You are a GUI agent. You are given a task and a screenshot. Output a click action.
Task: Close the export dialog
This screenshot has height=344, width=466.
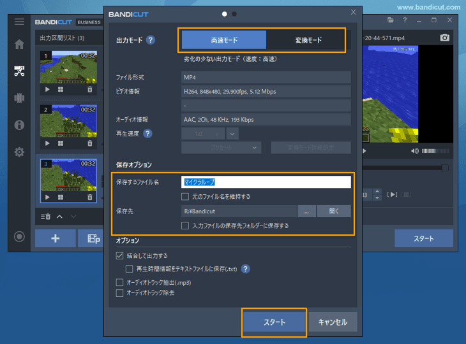point(353,12)
